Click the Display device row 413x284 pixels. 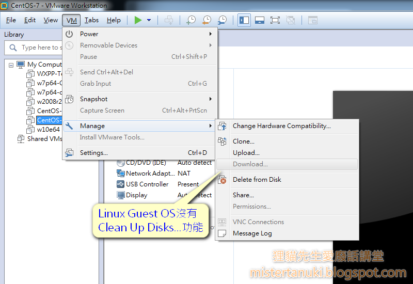(x=164, y=195)
